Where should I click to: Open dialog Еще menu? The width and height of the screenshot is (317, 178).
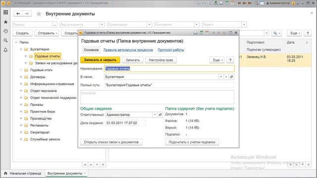217,60
